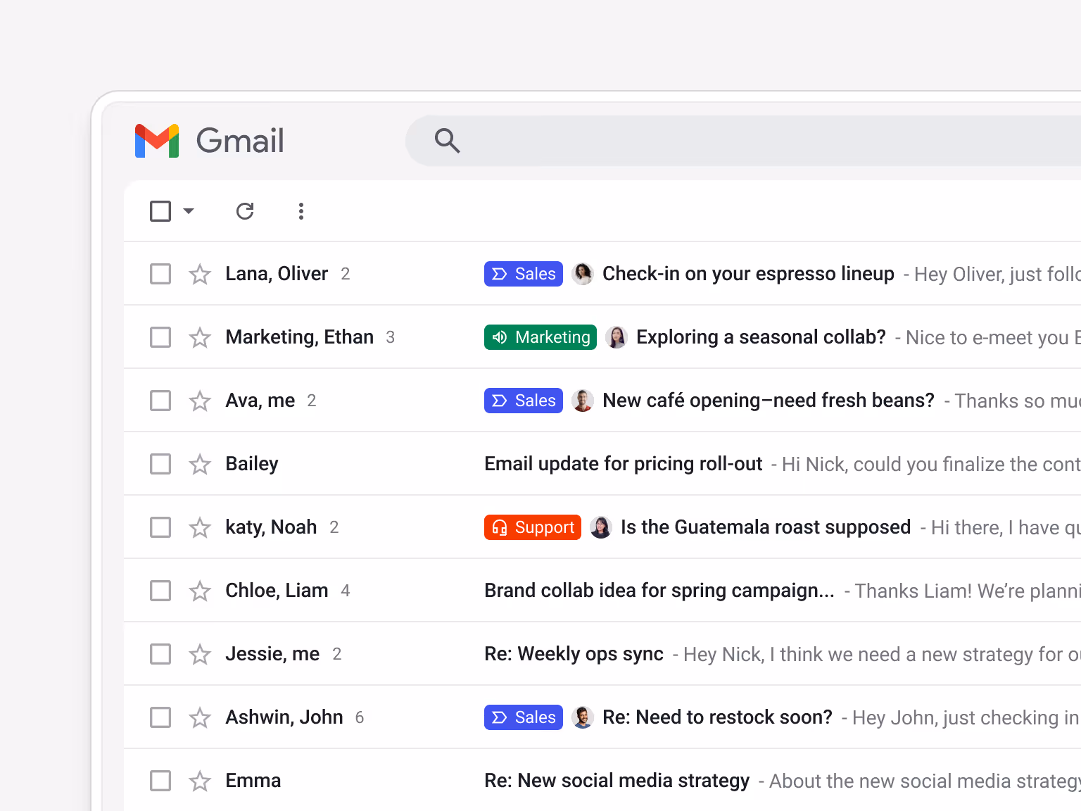Click the Marketing label on seasonal collab email
1081x811 pixels.
(x=540, y=337)
